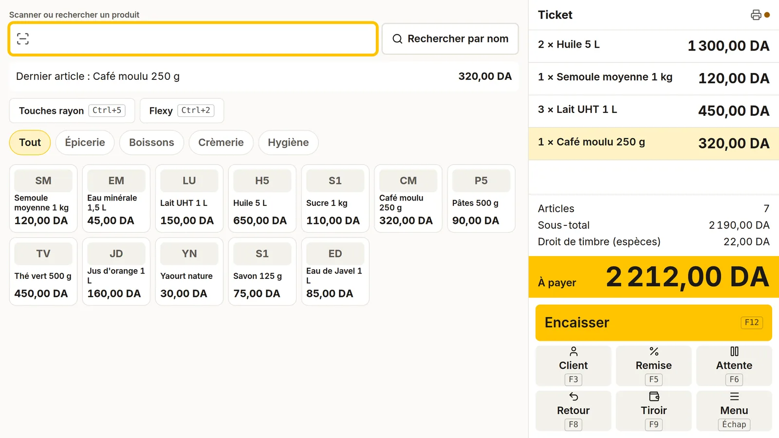Click the printer icon in Ticket header
The height and width of the screenshot is (438, 779).
[x=756, y=15]
